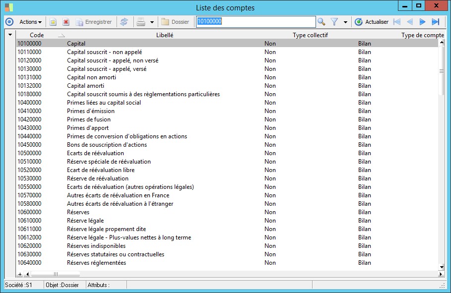Image resolution: width=451 pixels, height=293 pixels.
Task: Go to last record arrow
Action: 436,22
